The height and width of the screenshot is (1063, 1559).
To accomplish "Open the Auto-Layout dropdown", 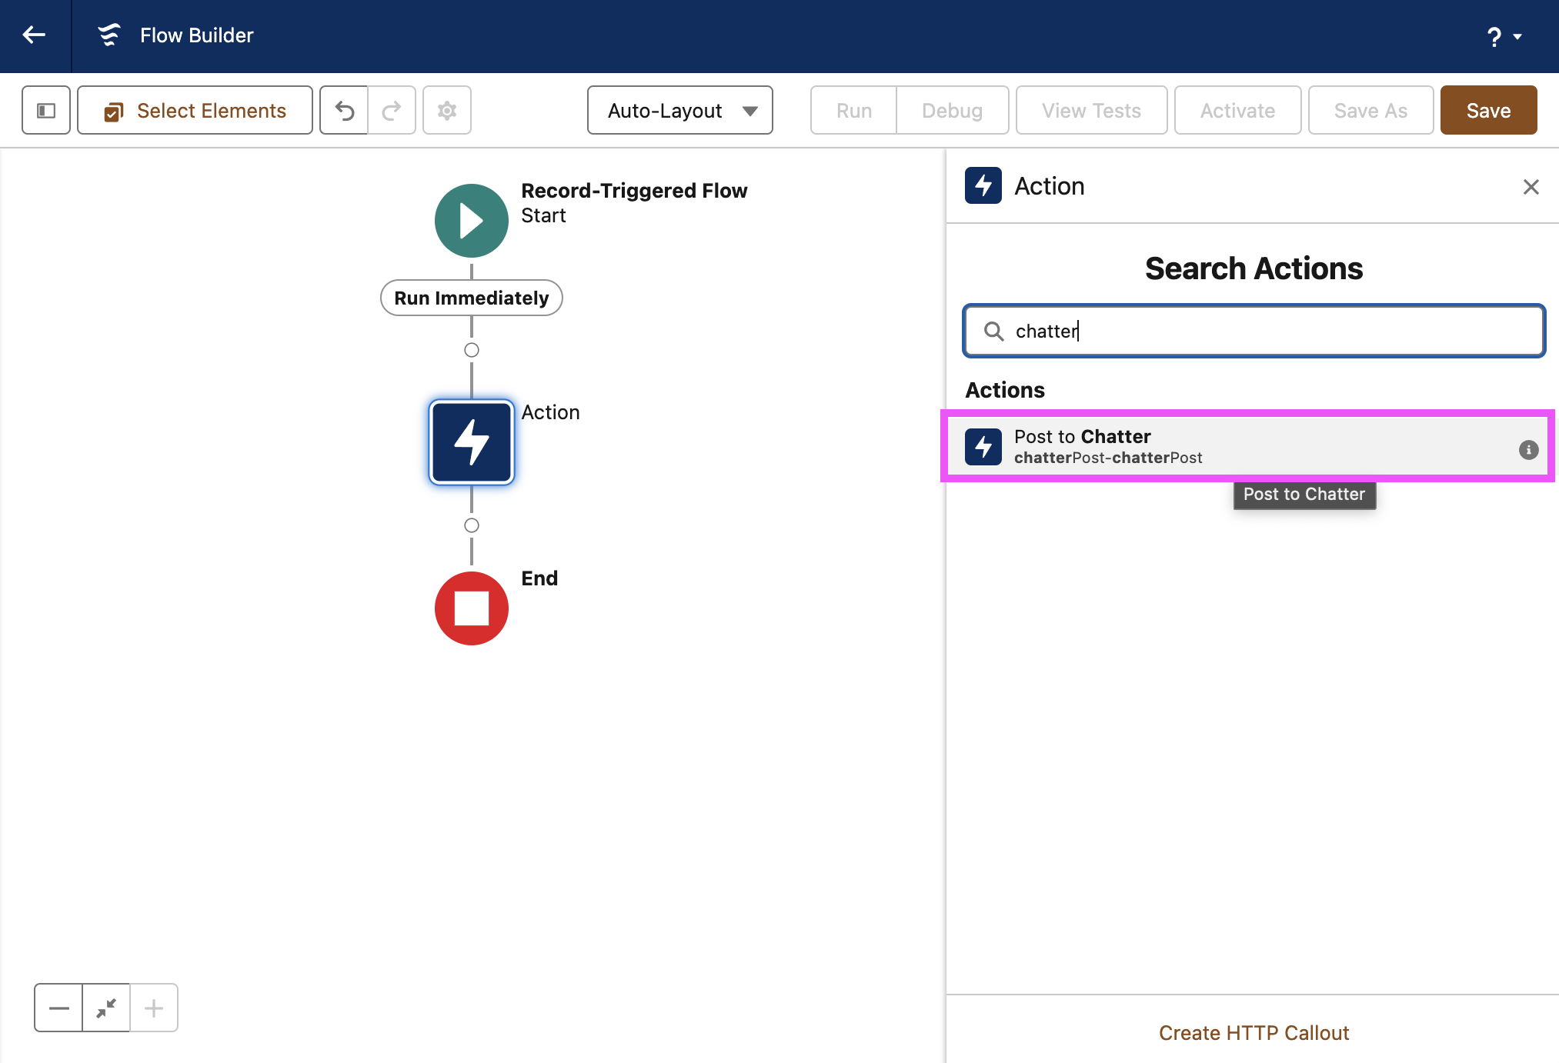I will (x=680, y=111).
